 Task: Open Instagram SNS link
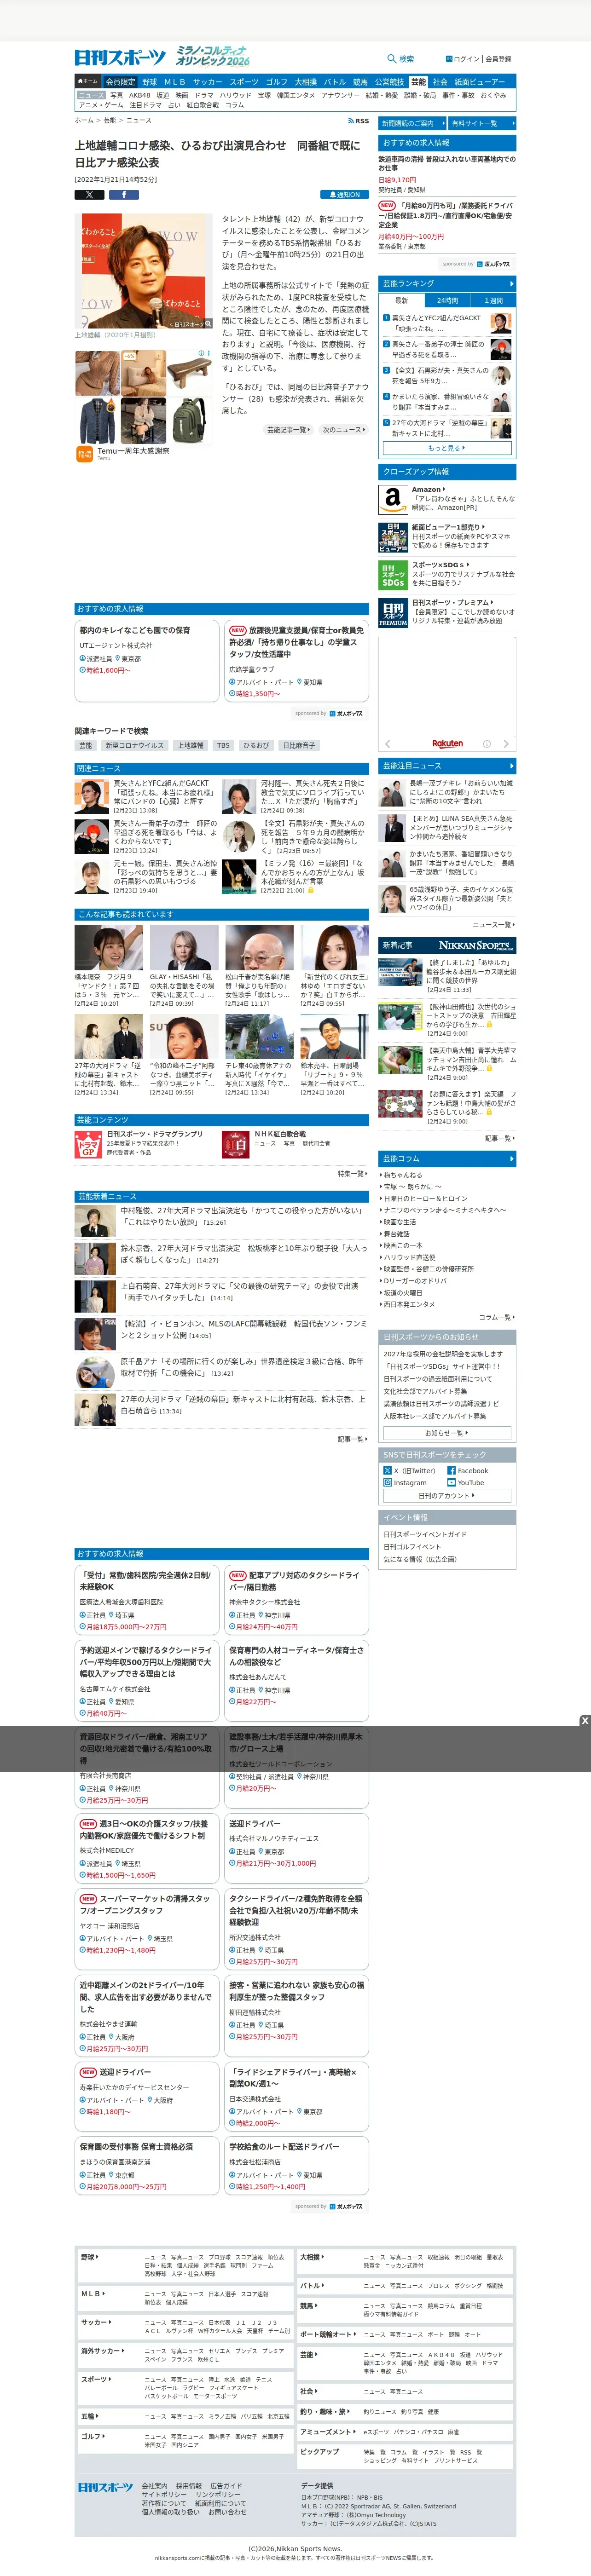coord(405,1483)
